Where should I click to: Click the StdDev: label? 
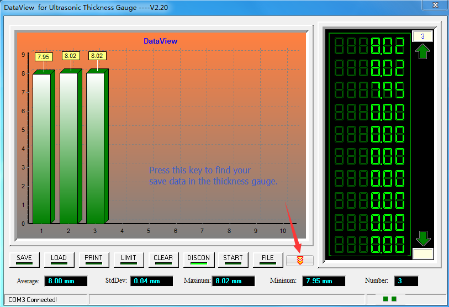coord(116,280)
